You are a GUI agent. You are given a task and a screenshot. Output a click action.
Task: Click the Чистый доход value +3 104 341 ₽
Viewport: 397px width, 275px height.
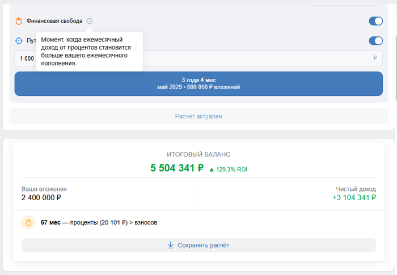click(354, 198)
